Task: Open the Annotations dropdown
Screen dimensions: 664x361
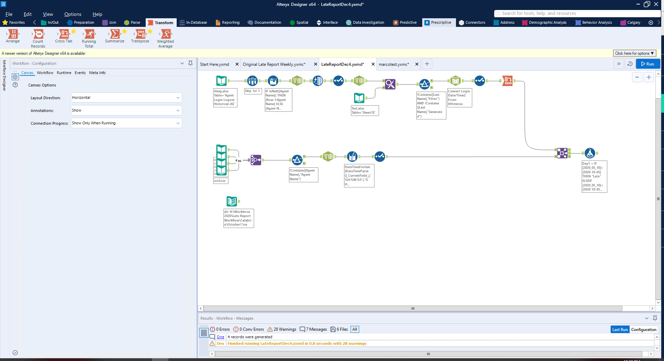Action: [x=126, y=110]
